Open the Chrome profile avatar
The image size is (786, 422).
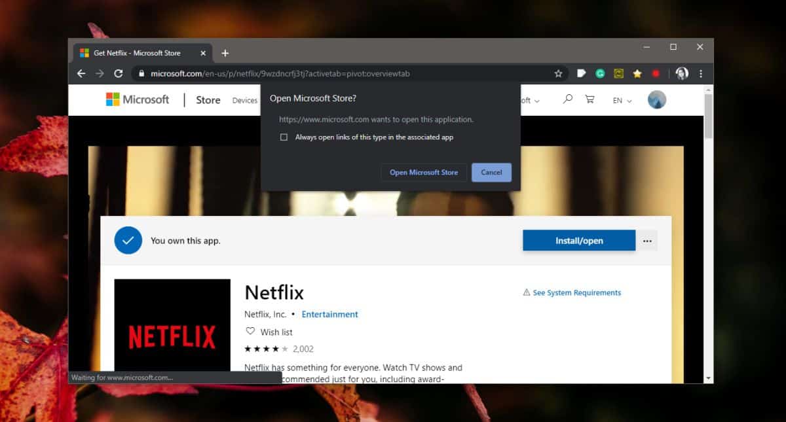coord(682,74)
